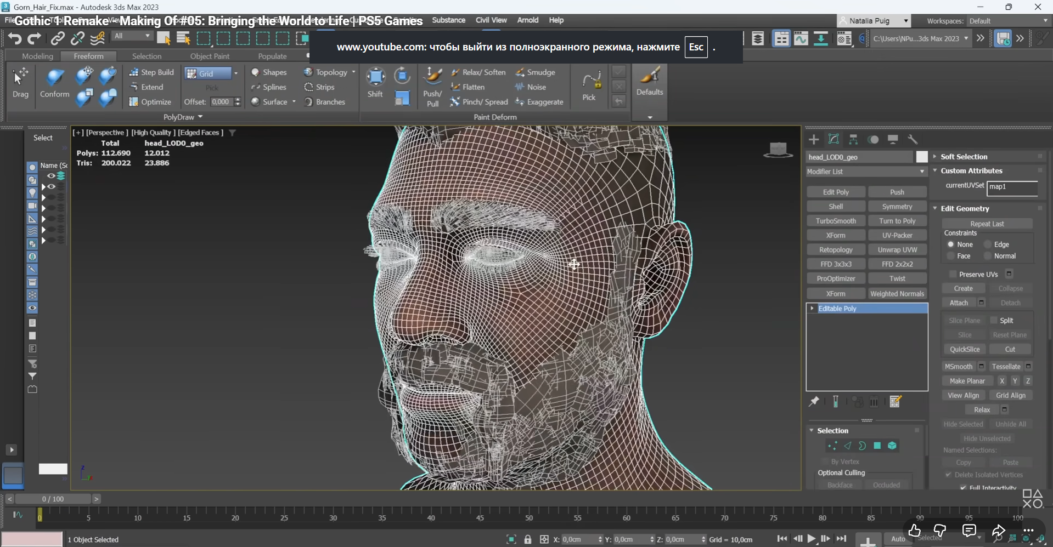Open the Utilities wrench panel
1053x547 pixels.
913,139
